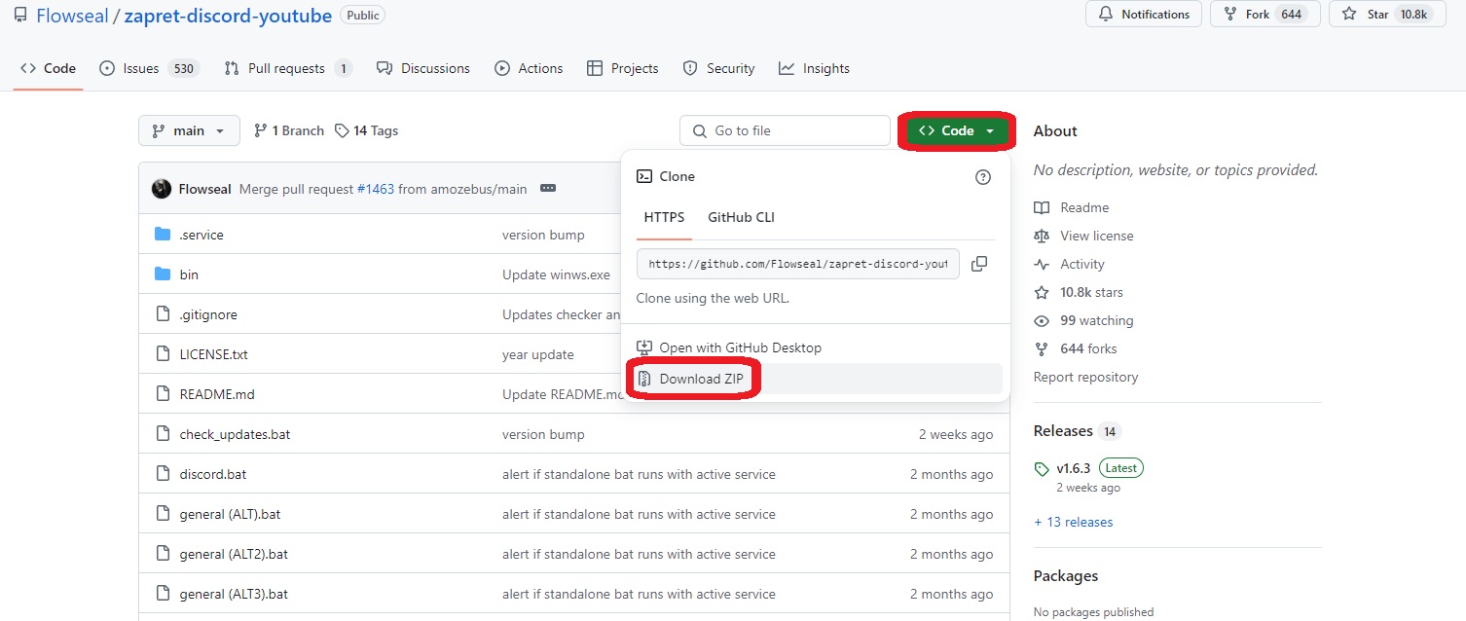View the 14 Tags link
The width and height of the screenshot is (1466, 621).
click(x=367, y=130)
